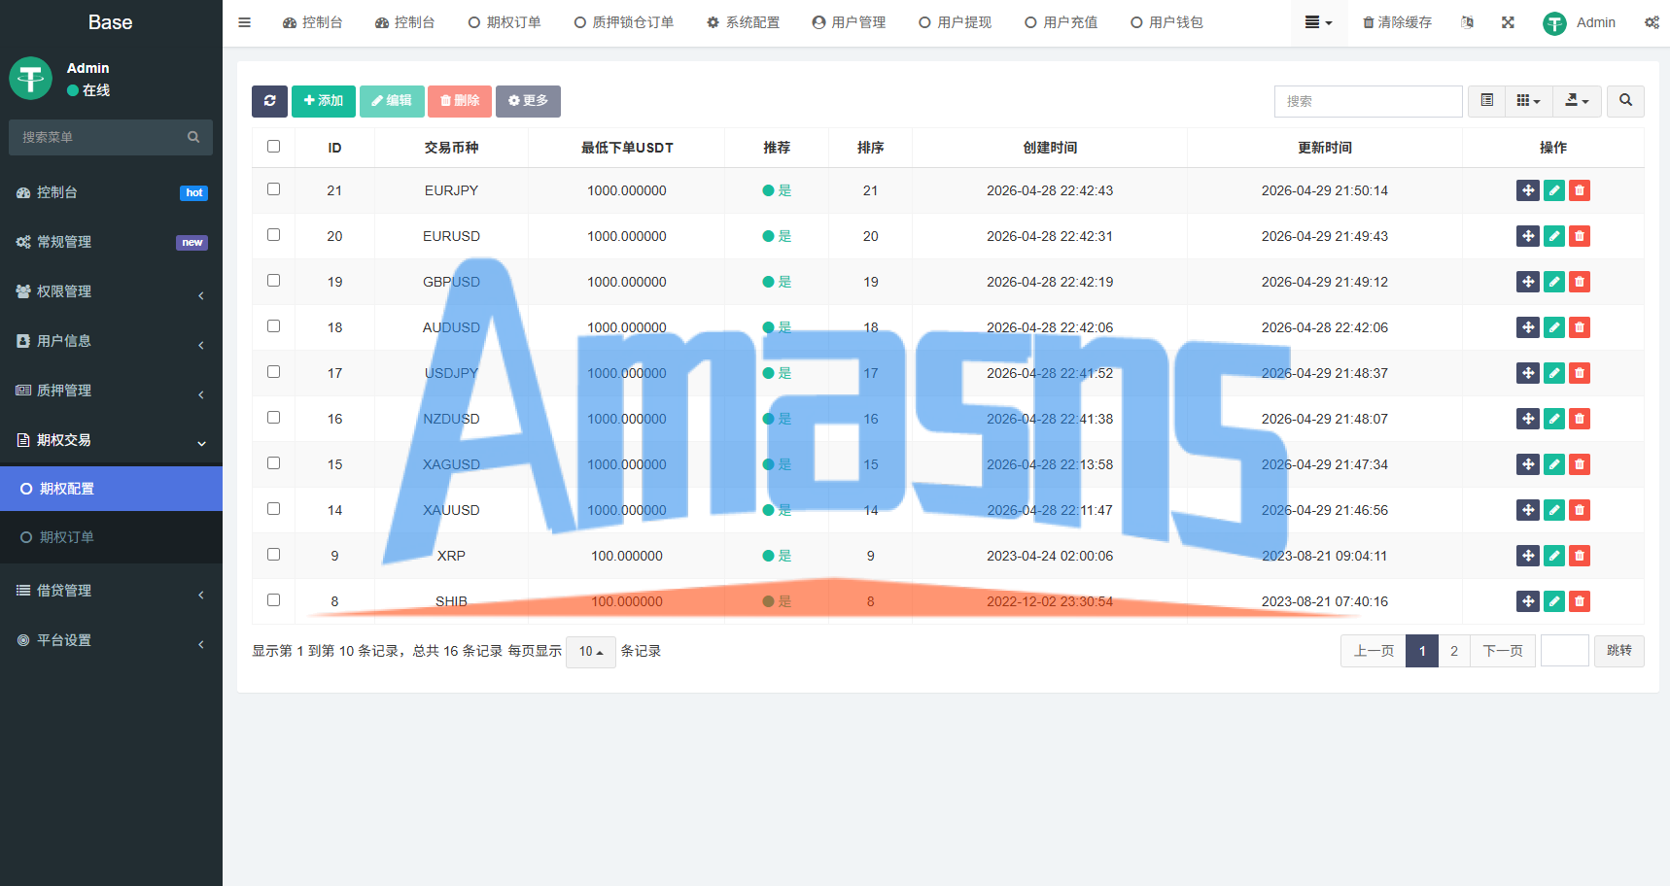Open the 系统配置 top tab

click(x=744, y=22)
